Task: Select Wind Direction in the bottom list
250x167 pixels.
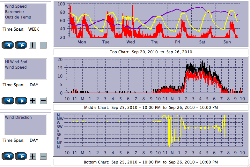Action: pyautogui.click(x=18, y=118)
